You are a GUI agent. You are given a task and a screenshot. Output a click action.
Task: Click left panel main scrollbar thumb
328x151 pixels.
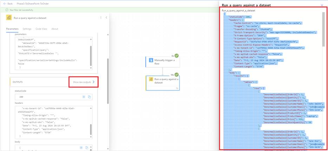coord(108,81)
